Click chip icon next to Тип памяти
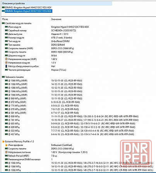Image resolution: width=156 pixels, height=173 pixels. (6, 45)
